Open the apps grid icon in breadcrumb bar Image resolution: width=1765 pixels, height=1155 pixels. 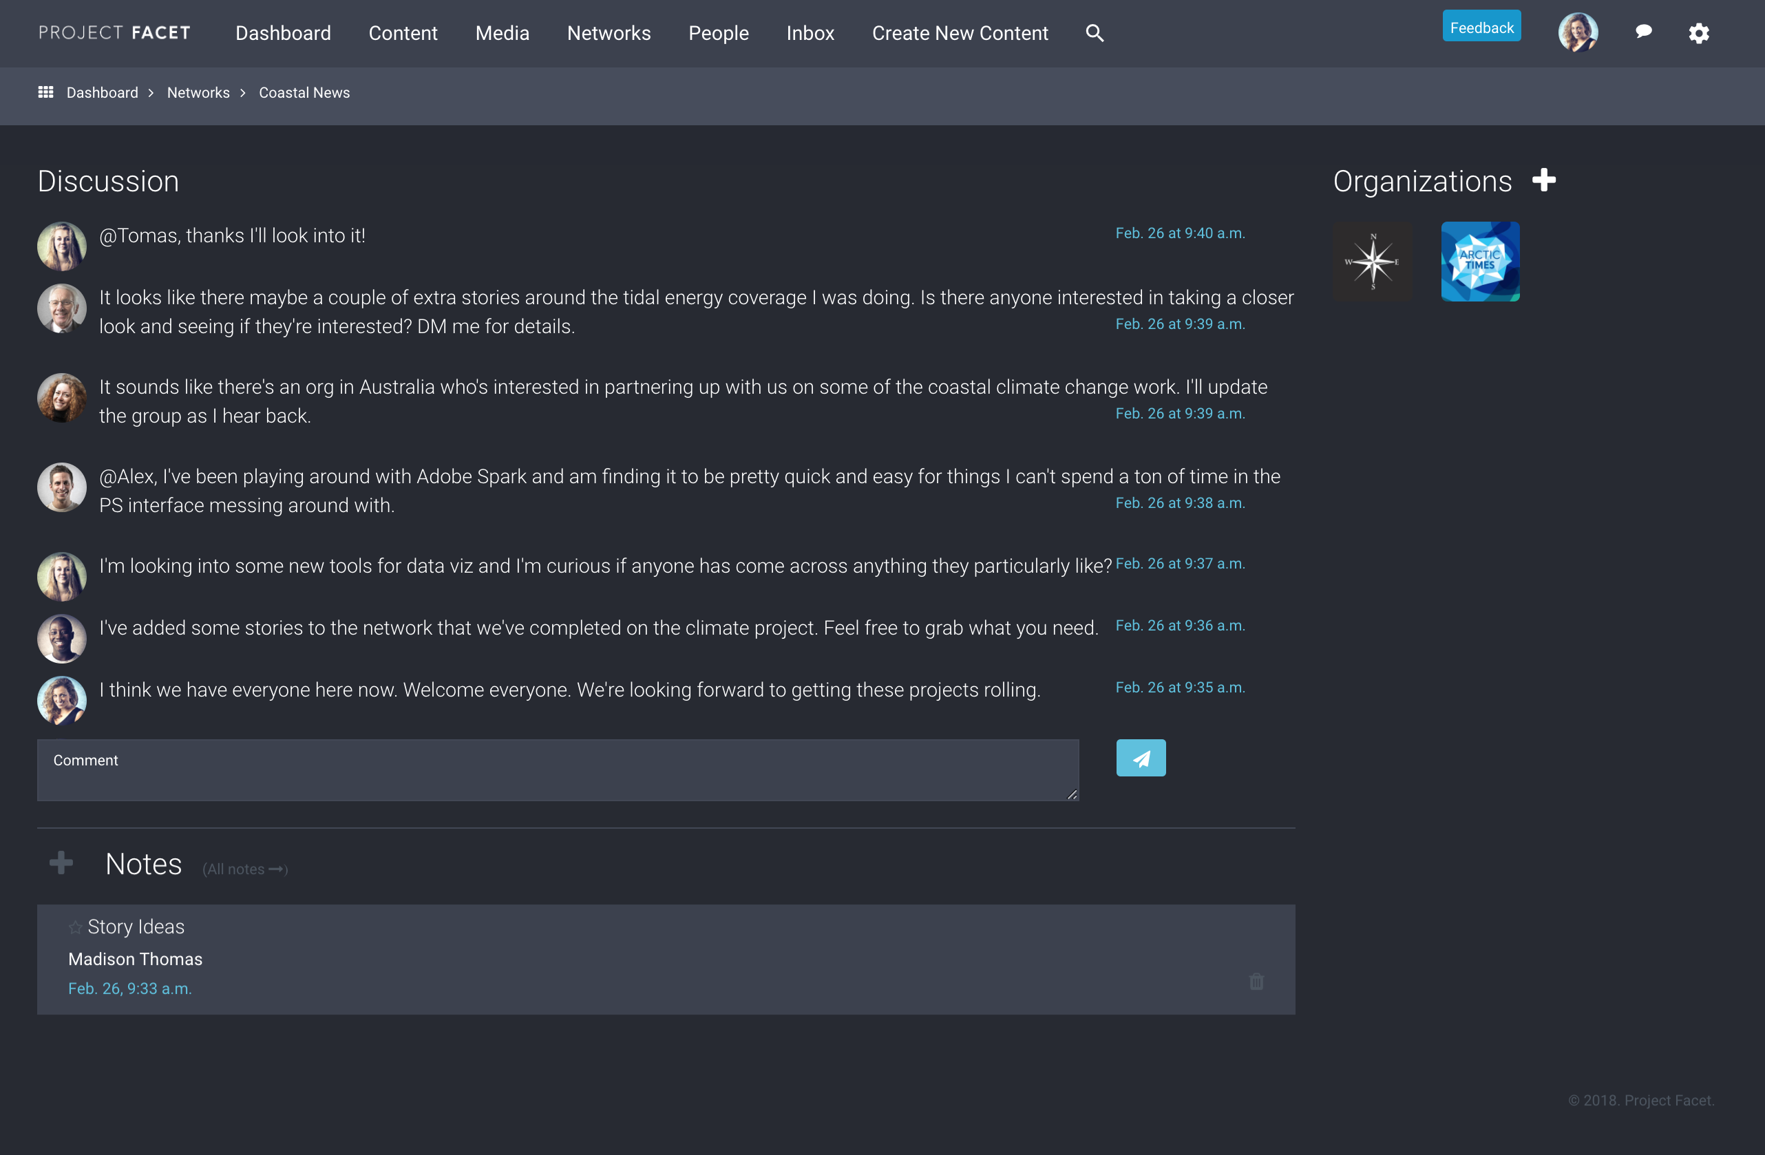[45, 92]
